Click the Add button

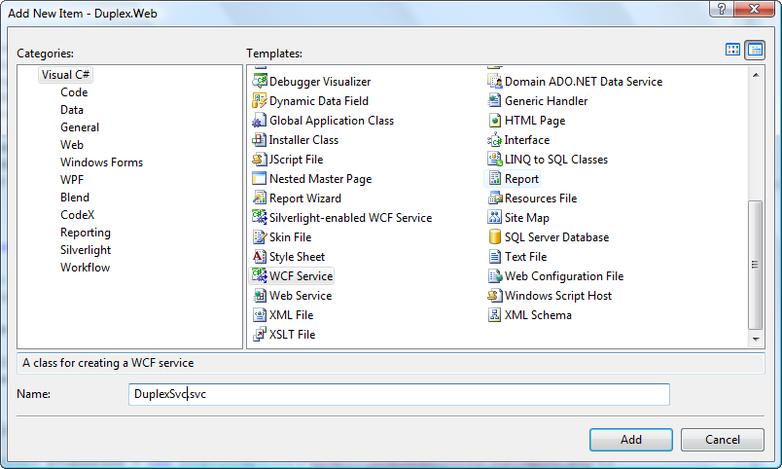point(631,440)
